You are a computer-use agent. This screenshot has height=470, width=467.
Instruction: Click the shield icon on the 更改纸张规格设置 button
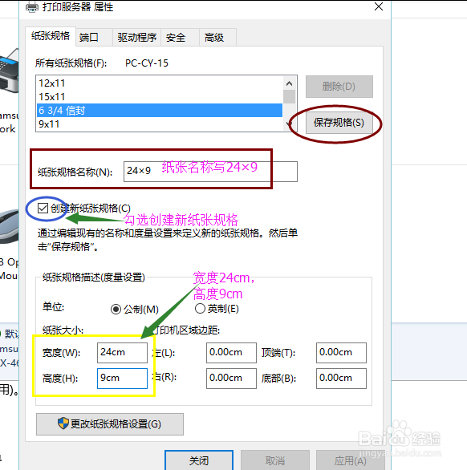63,423
